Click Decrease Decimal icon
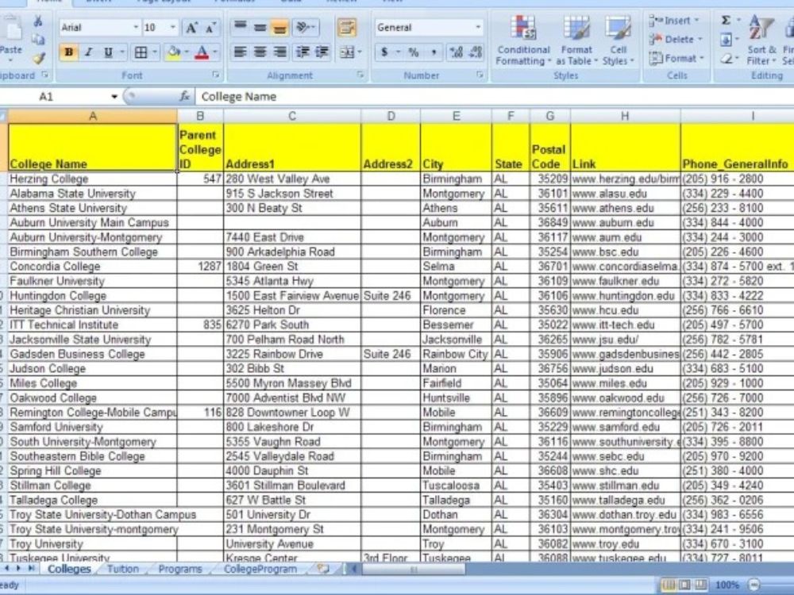Image resolution: width=794 pixels, height=595 pixels. [x=476, y=52]
